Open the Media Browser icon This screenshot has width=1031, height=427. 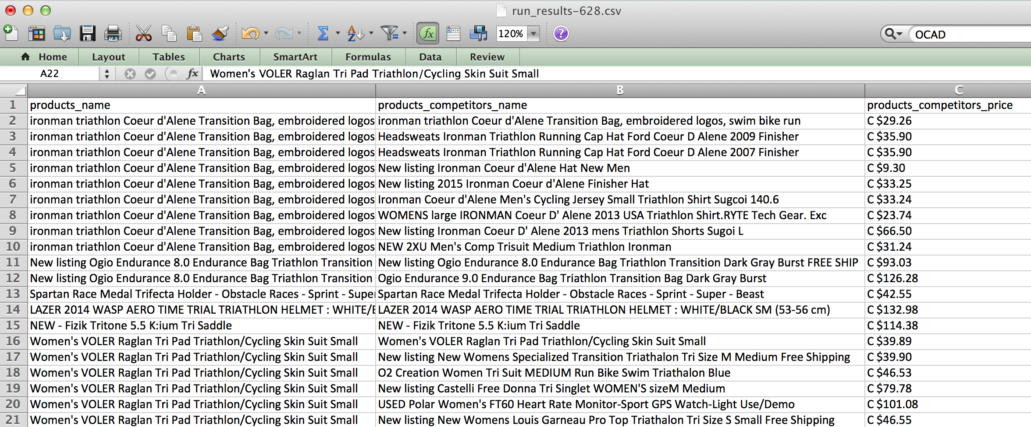[479, 34]
